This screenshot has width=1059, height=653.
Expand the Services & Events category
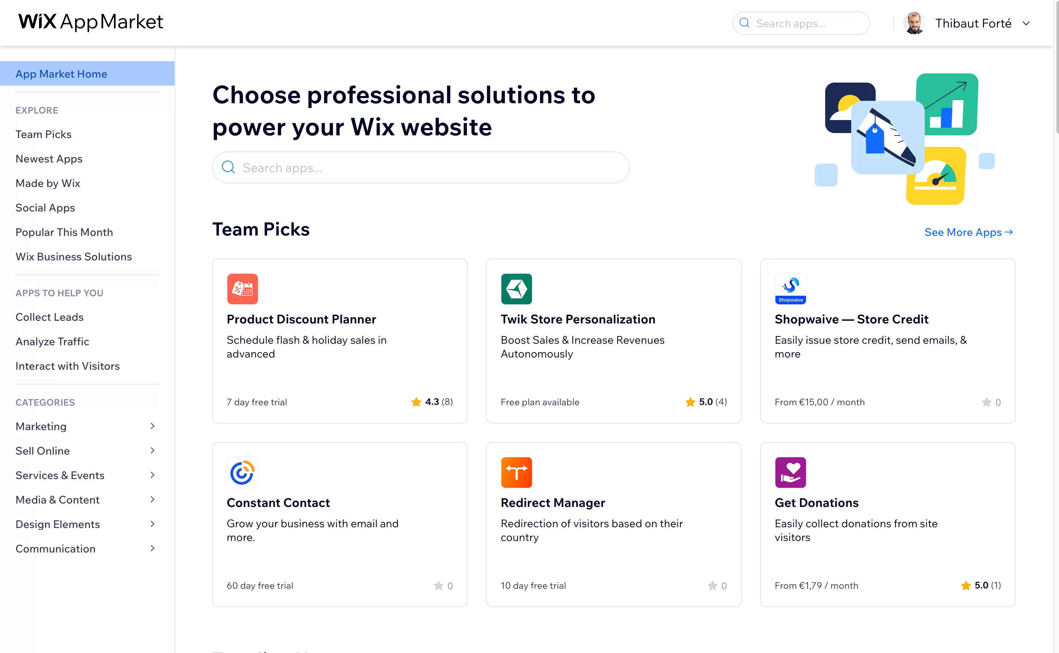(x=85, y=474)
